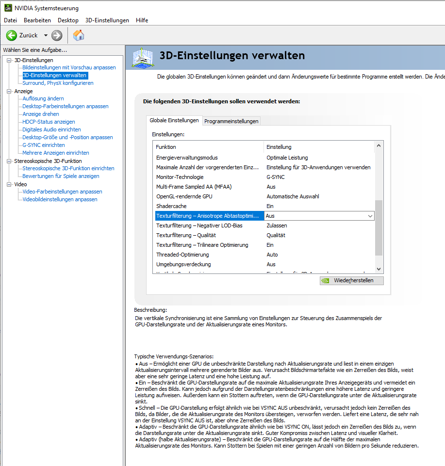Select the Shadercache row
445x466 pixels.
click(264, 206)
